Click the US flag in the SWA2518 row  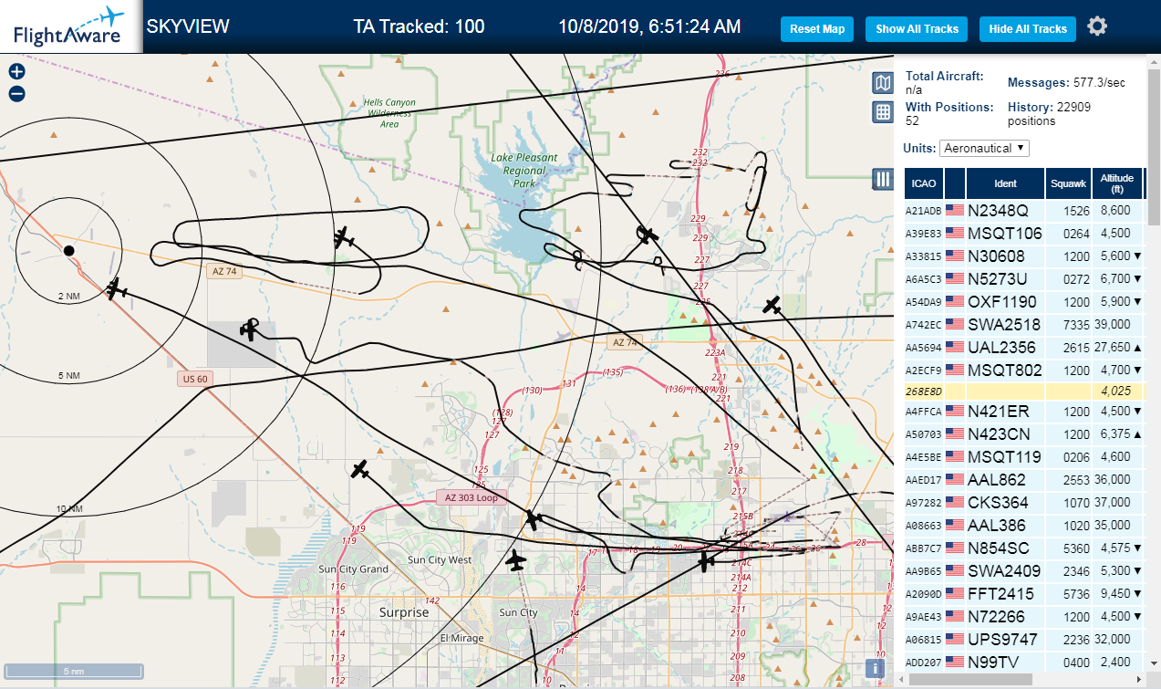coord(955,324)
